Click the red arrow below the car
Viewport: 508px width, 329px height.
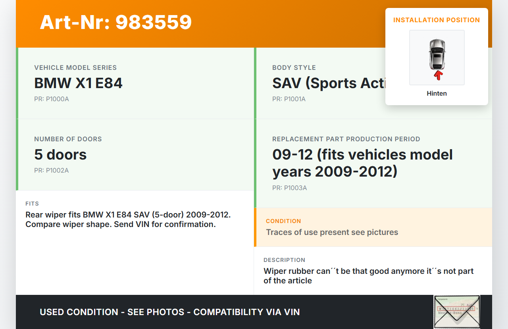click(x=438, y=75)
